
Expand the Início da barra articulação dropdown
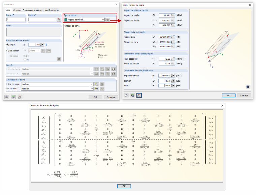(x=92, y=84)
